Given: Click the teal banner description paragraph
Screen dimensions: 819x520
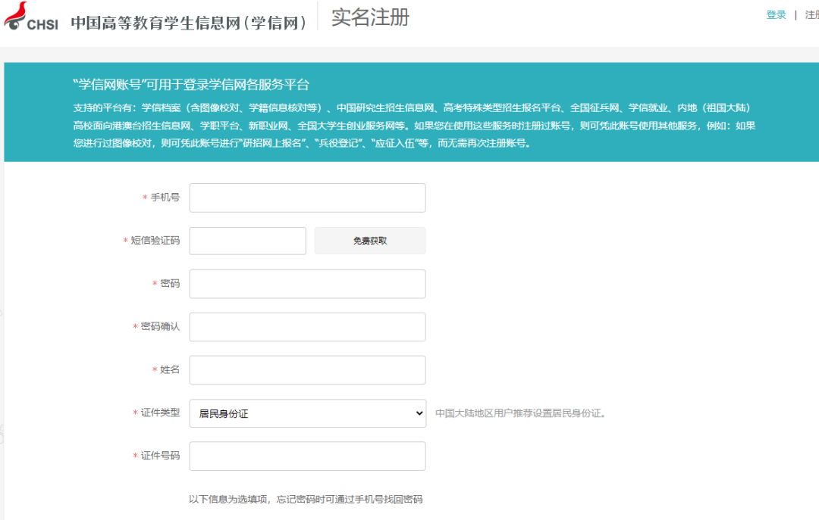Looking at the screenshot, I should (409, 126).
